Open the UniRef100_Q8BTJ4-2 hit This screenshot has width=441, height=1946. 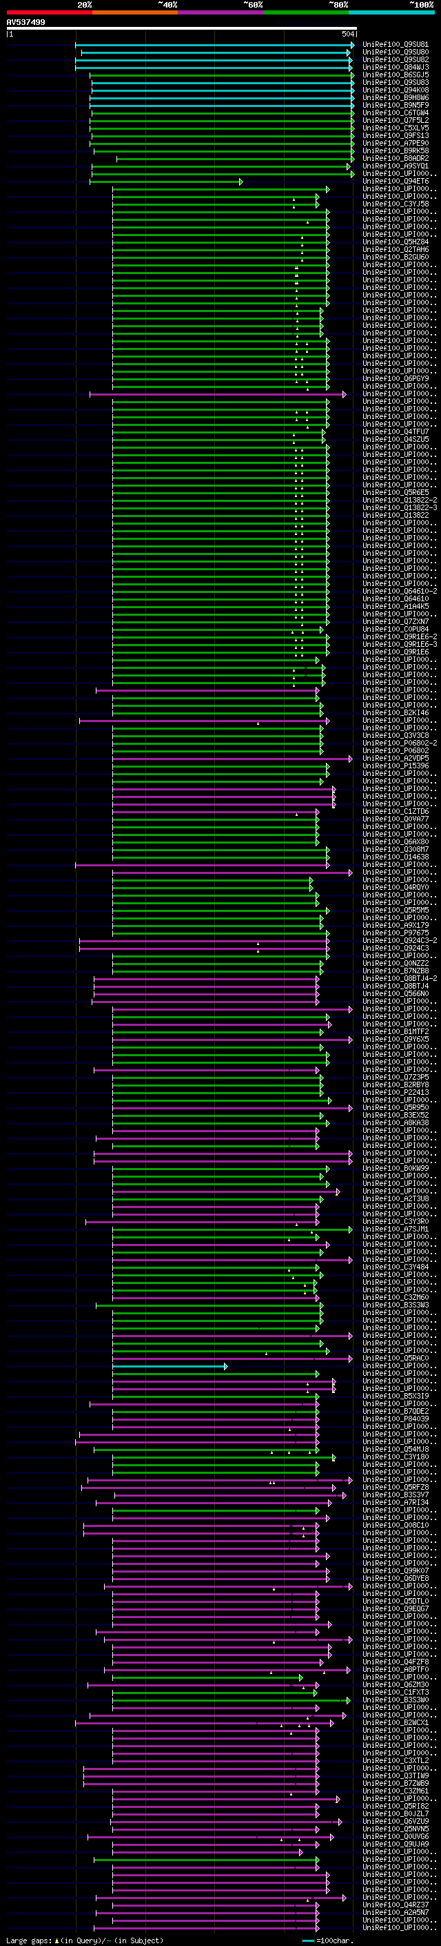pyautogui.click(x=400, y=978)
